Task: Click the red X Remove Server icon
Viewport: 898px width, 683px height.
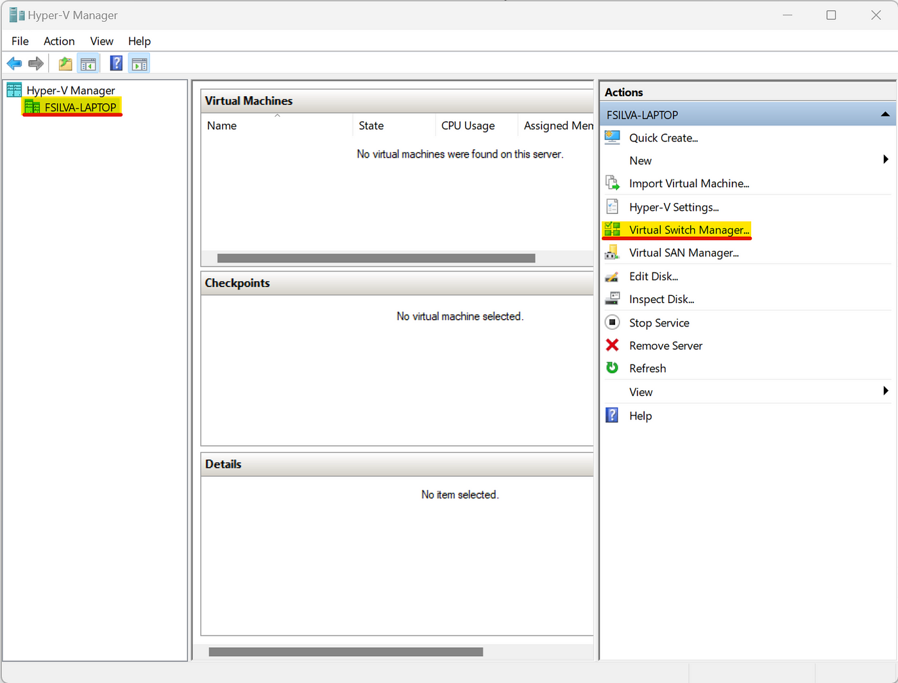Action: coord(613,345)
